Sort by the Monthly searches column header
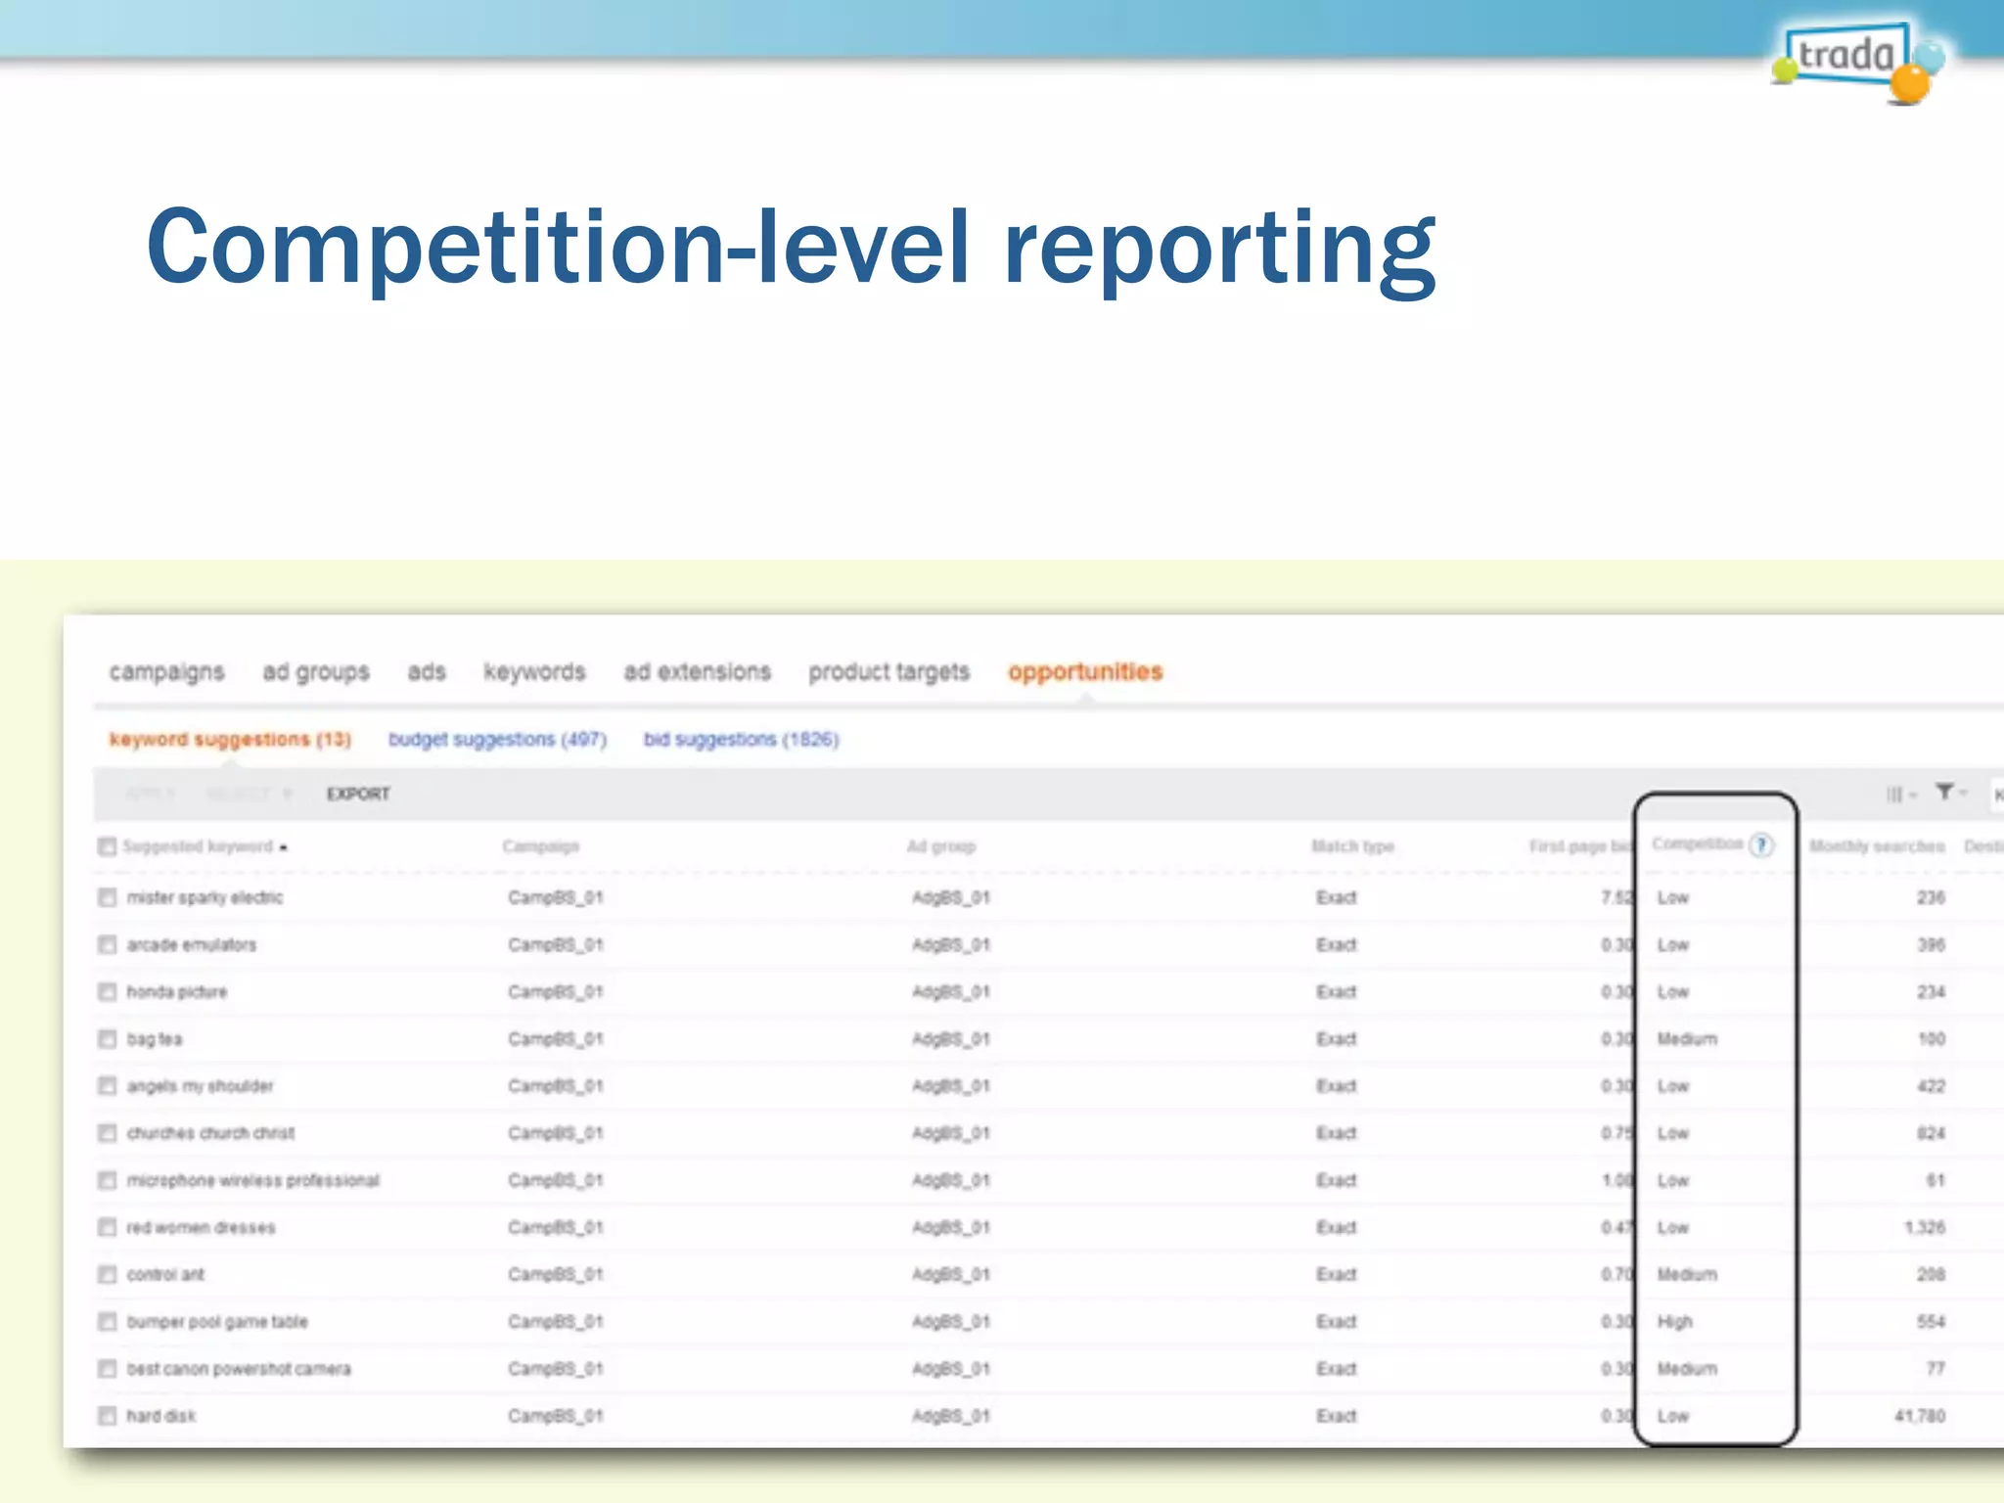The width and height of the screenshot is (2004, 1503). [1877, 846]
